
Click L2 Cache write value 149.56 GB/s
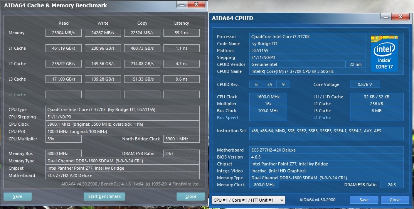click(103, 64)
